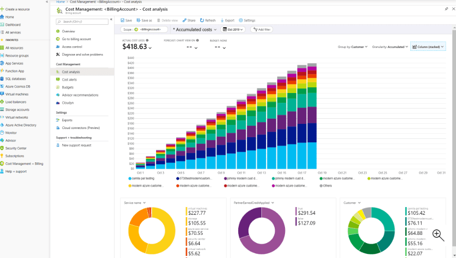456x258 pixels.
Task: Click the Add filter button
Action: point(261,30)
